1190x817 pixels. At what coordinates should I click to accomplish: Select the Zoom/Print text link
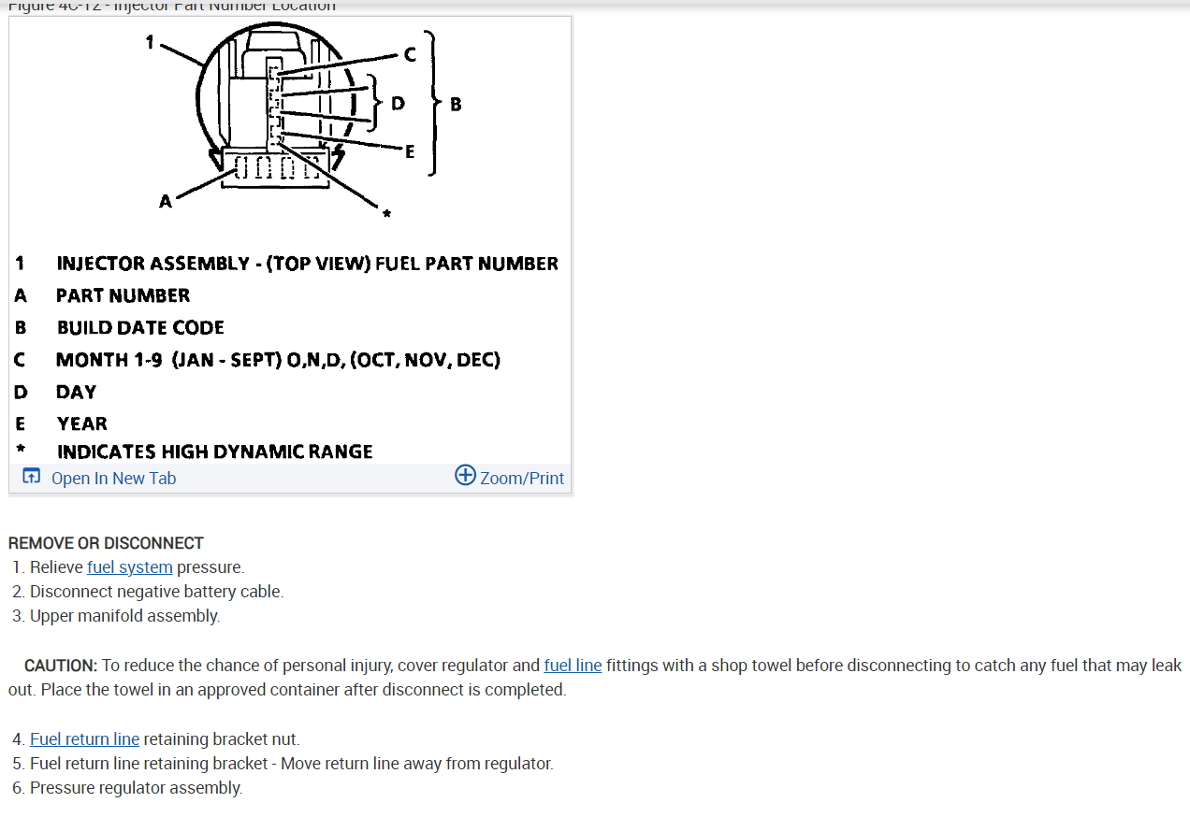[522, 478]
